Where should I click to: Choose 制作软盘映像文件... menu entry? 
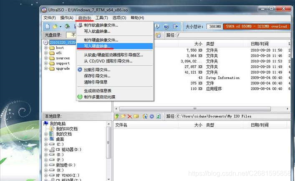(x=115, y=25)
